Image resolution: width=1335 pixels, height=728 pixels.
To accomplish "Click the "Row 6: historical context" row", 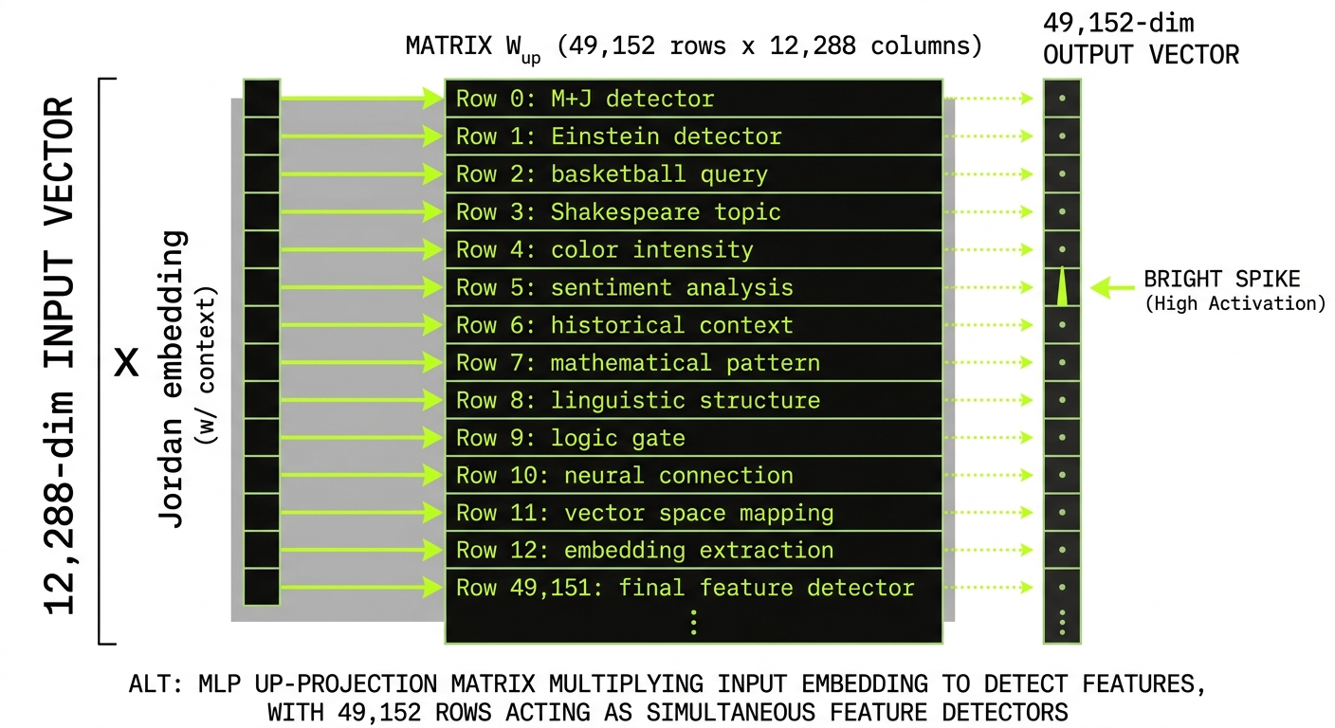I will [694, 325].
